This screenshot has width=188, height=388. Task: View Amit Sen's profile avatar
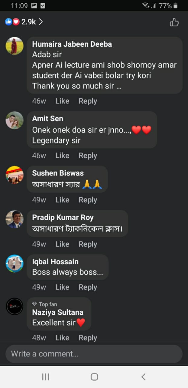click(15, 120)
